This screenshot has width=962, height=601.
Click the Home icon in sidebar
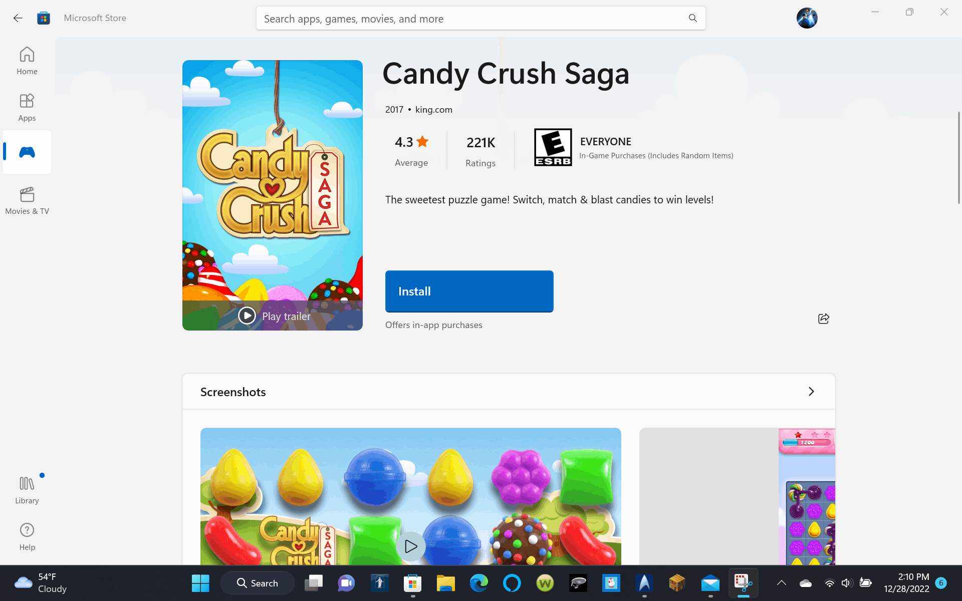(27, 62)
